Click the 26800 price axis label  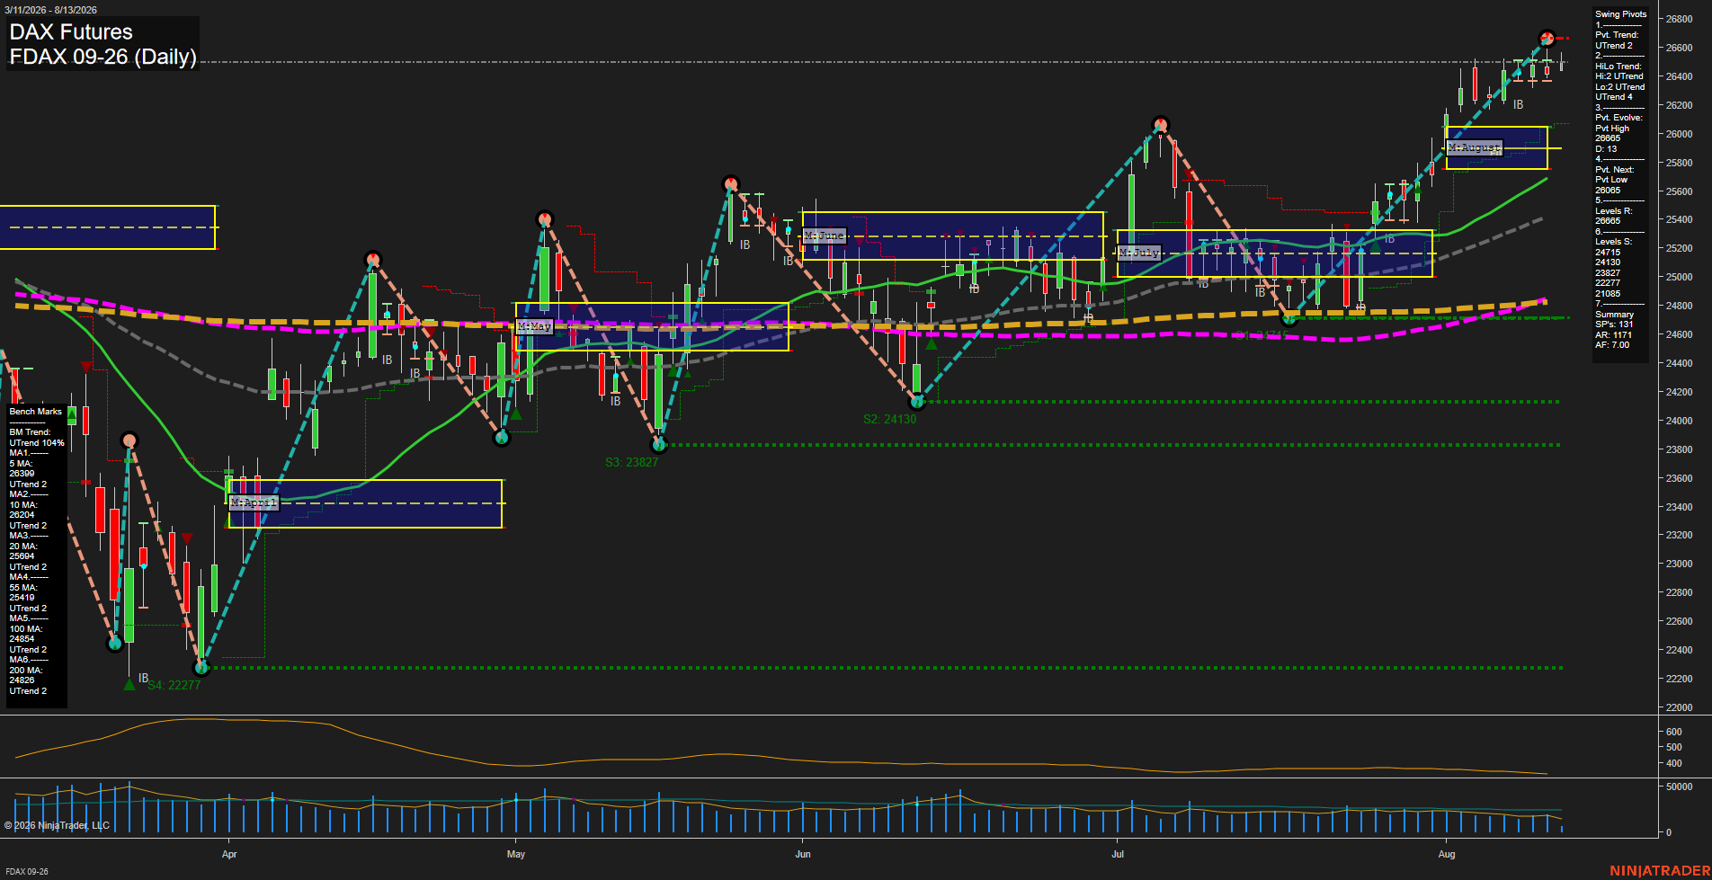(1679, 19)
